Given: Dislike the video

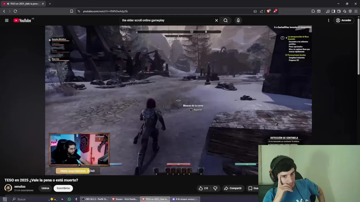Looking at the screenshot, I should (x=215, y=188).
